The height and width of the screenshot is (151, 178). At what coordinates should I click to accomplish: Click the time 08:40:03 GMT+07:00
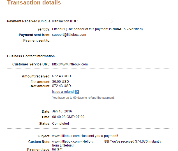point(68,117)
